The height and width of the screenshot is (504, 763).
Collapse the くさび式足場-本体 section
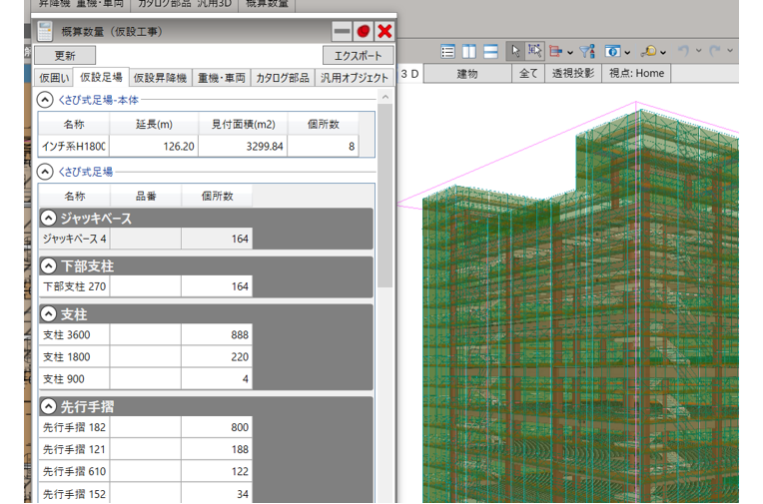point(45,99)
